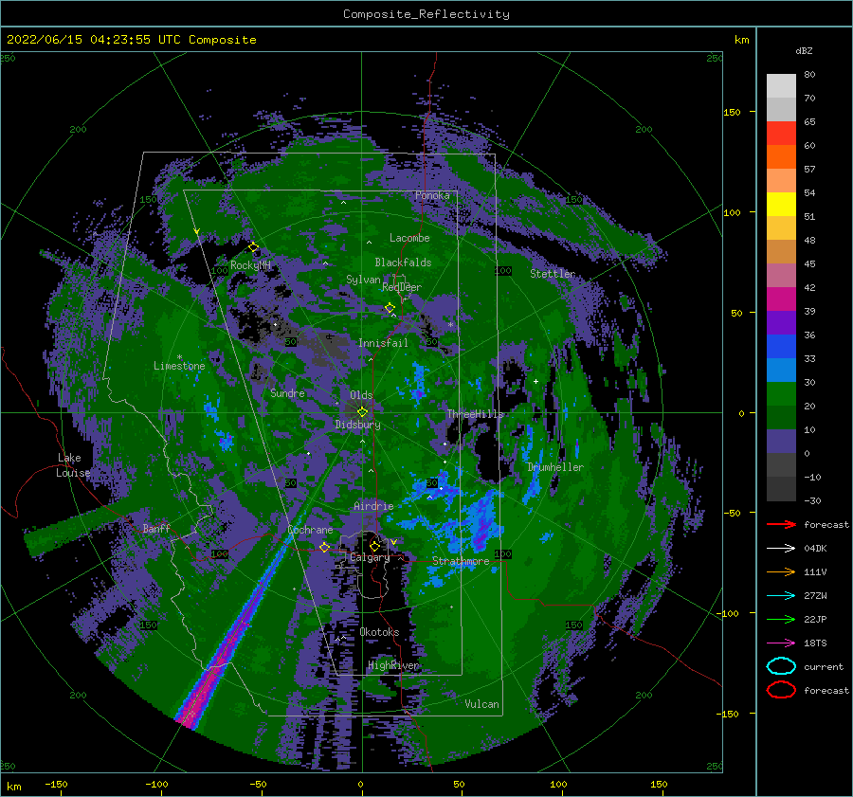Click the Cochrane label
The image size is (853, 797).
pyautogui.click(x=310, y=530)
